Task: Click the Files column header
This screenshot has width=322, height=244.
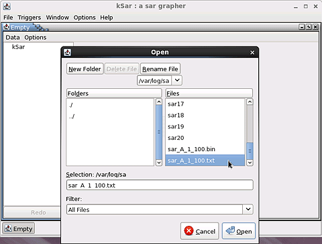Action: coord(209,93)
